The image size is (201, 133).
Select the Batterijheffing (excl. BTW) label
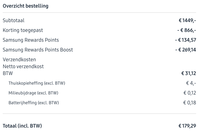tap(34, 103)
